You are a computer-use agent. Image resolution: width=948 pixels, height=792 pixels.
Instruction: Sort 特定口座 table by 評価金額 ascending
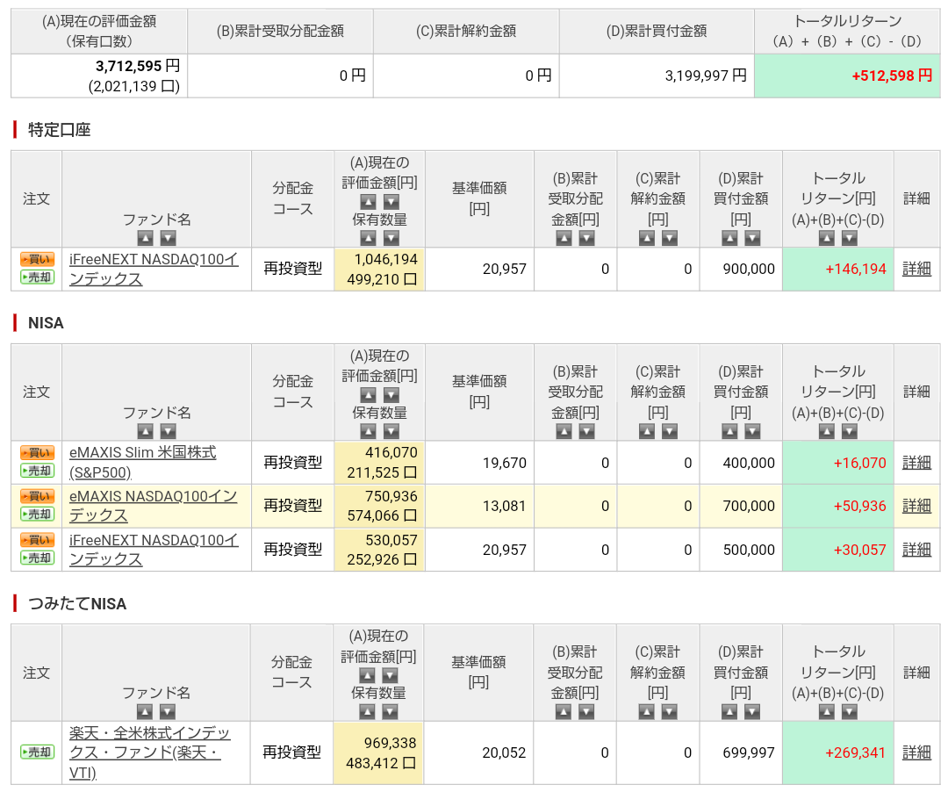(368, 202)
